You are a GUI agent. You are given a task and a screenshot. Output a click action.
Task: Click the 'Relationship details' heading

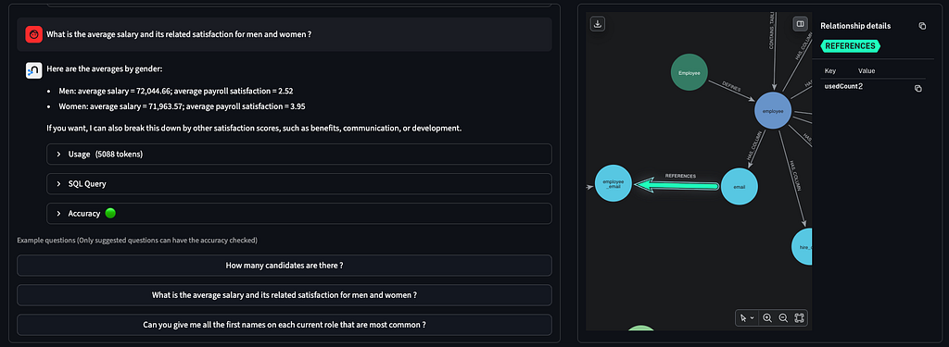(x=855, y=26)
